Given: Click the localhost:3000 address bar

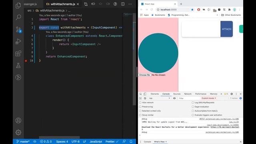Looking at the screenshot, I should coord(173,10).
